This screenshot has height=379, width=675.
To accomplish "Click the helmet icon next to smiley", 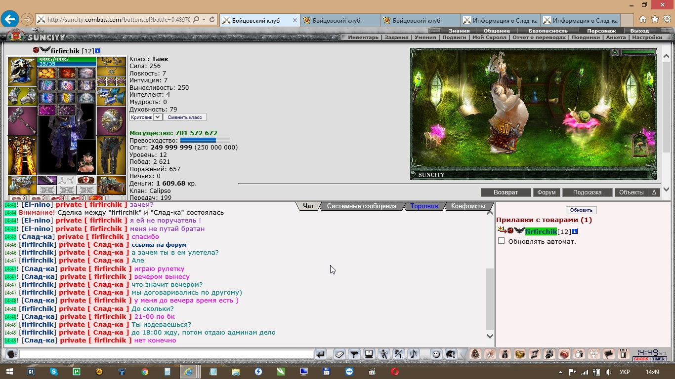I will (450, 354).
